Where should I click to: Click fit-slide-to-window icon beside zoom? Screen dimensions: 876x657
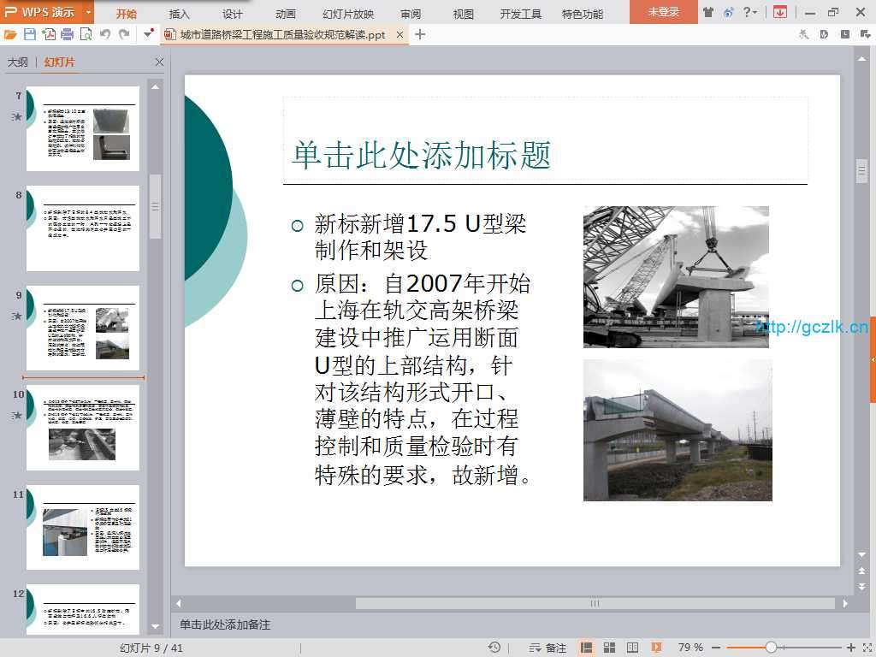tap(864, 648)
